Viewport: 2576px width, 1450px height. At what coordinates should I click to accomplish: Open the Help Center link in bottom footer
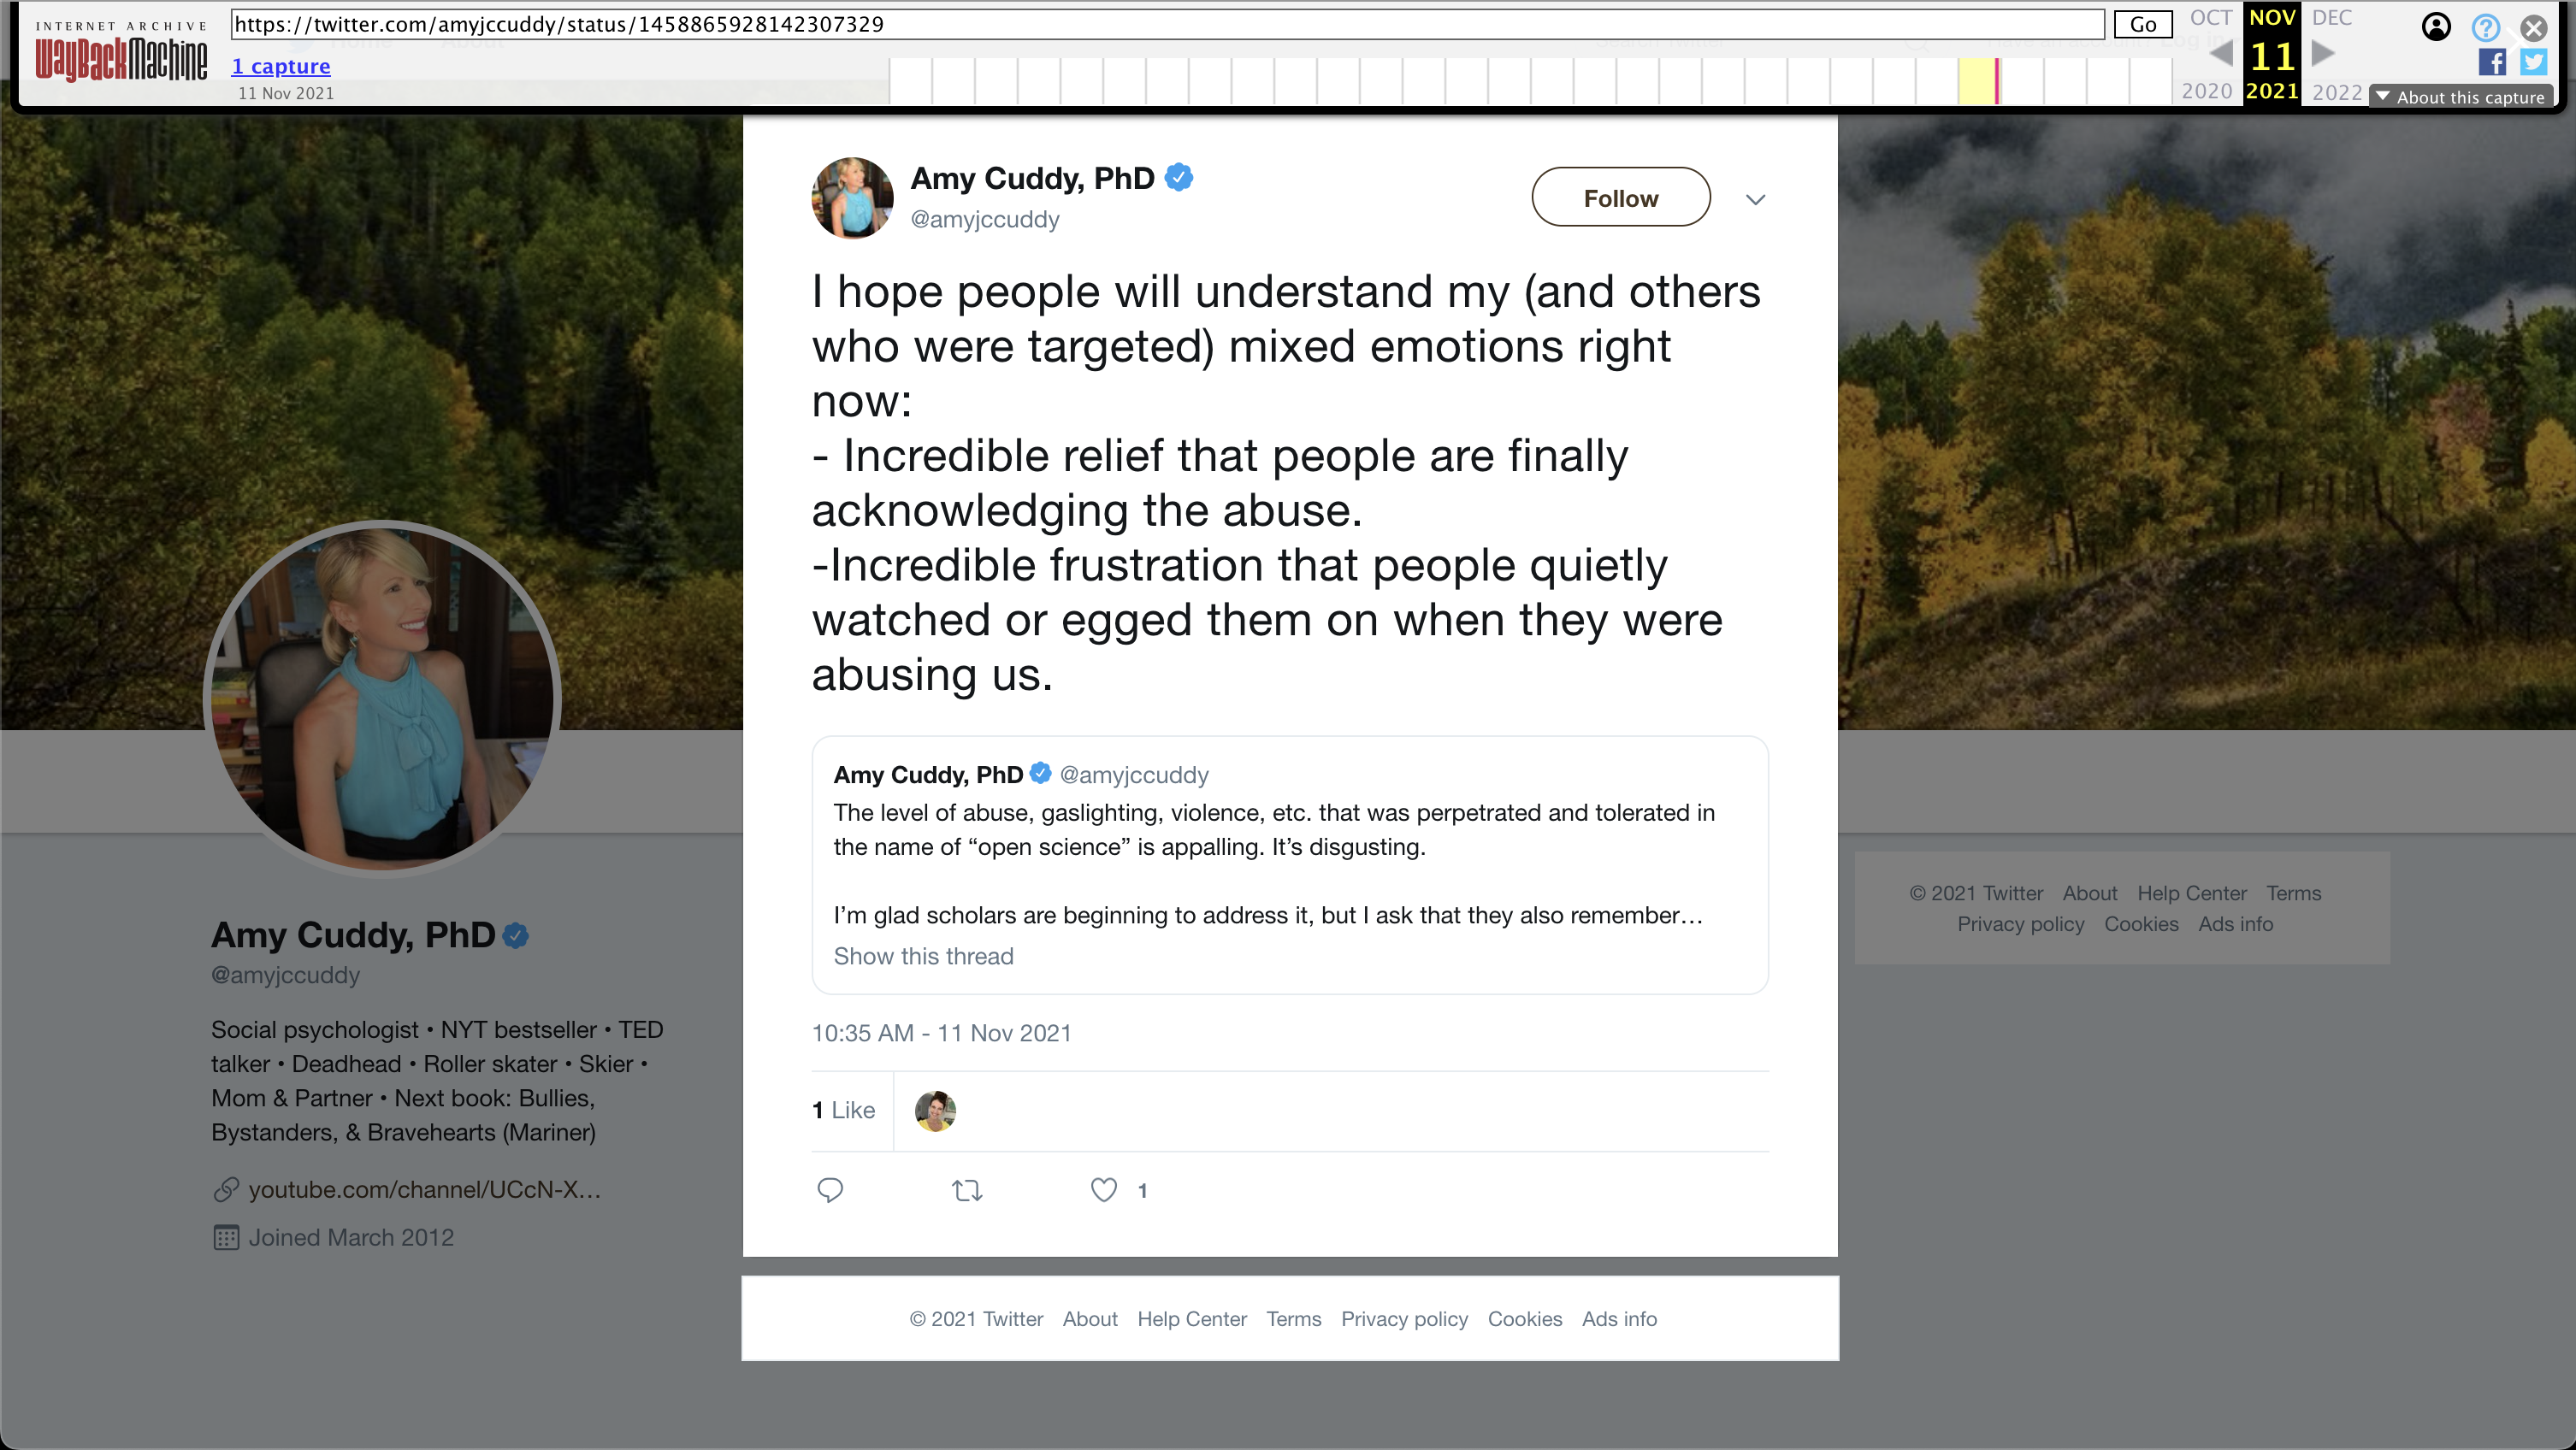1191,1319
